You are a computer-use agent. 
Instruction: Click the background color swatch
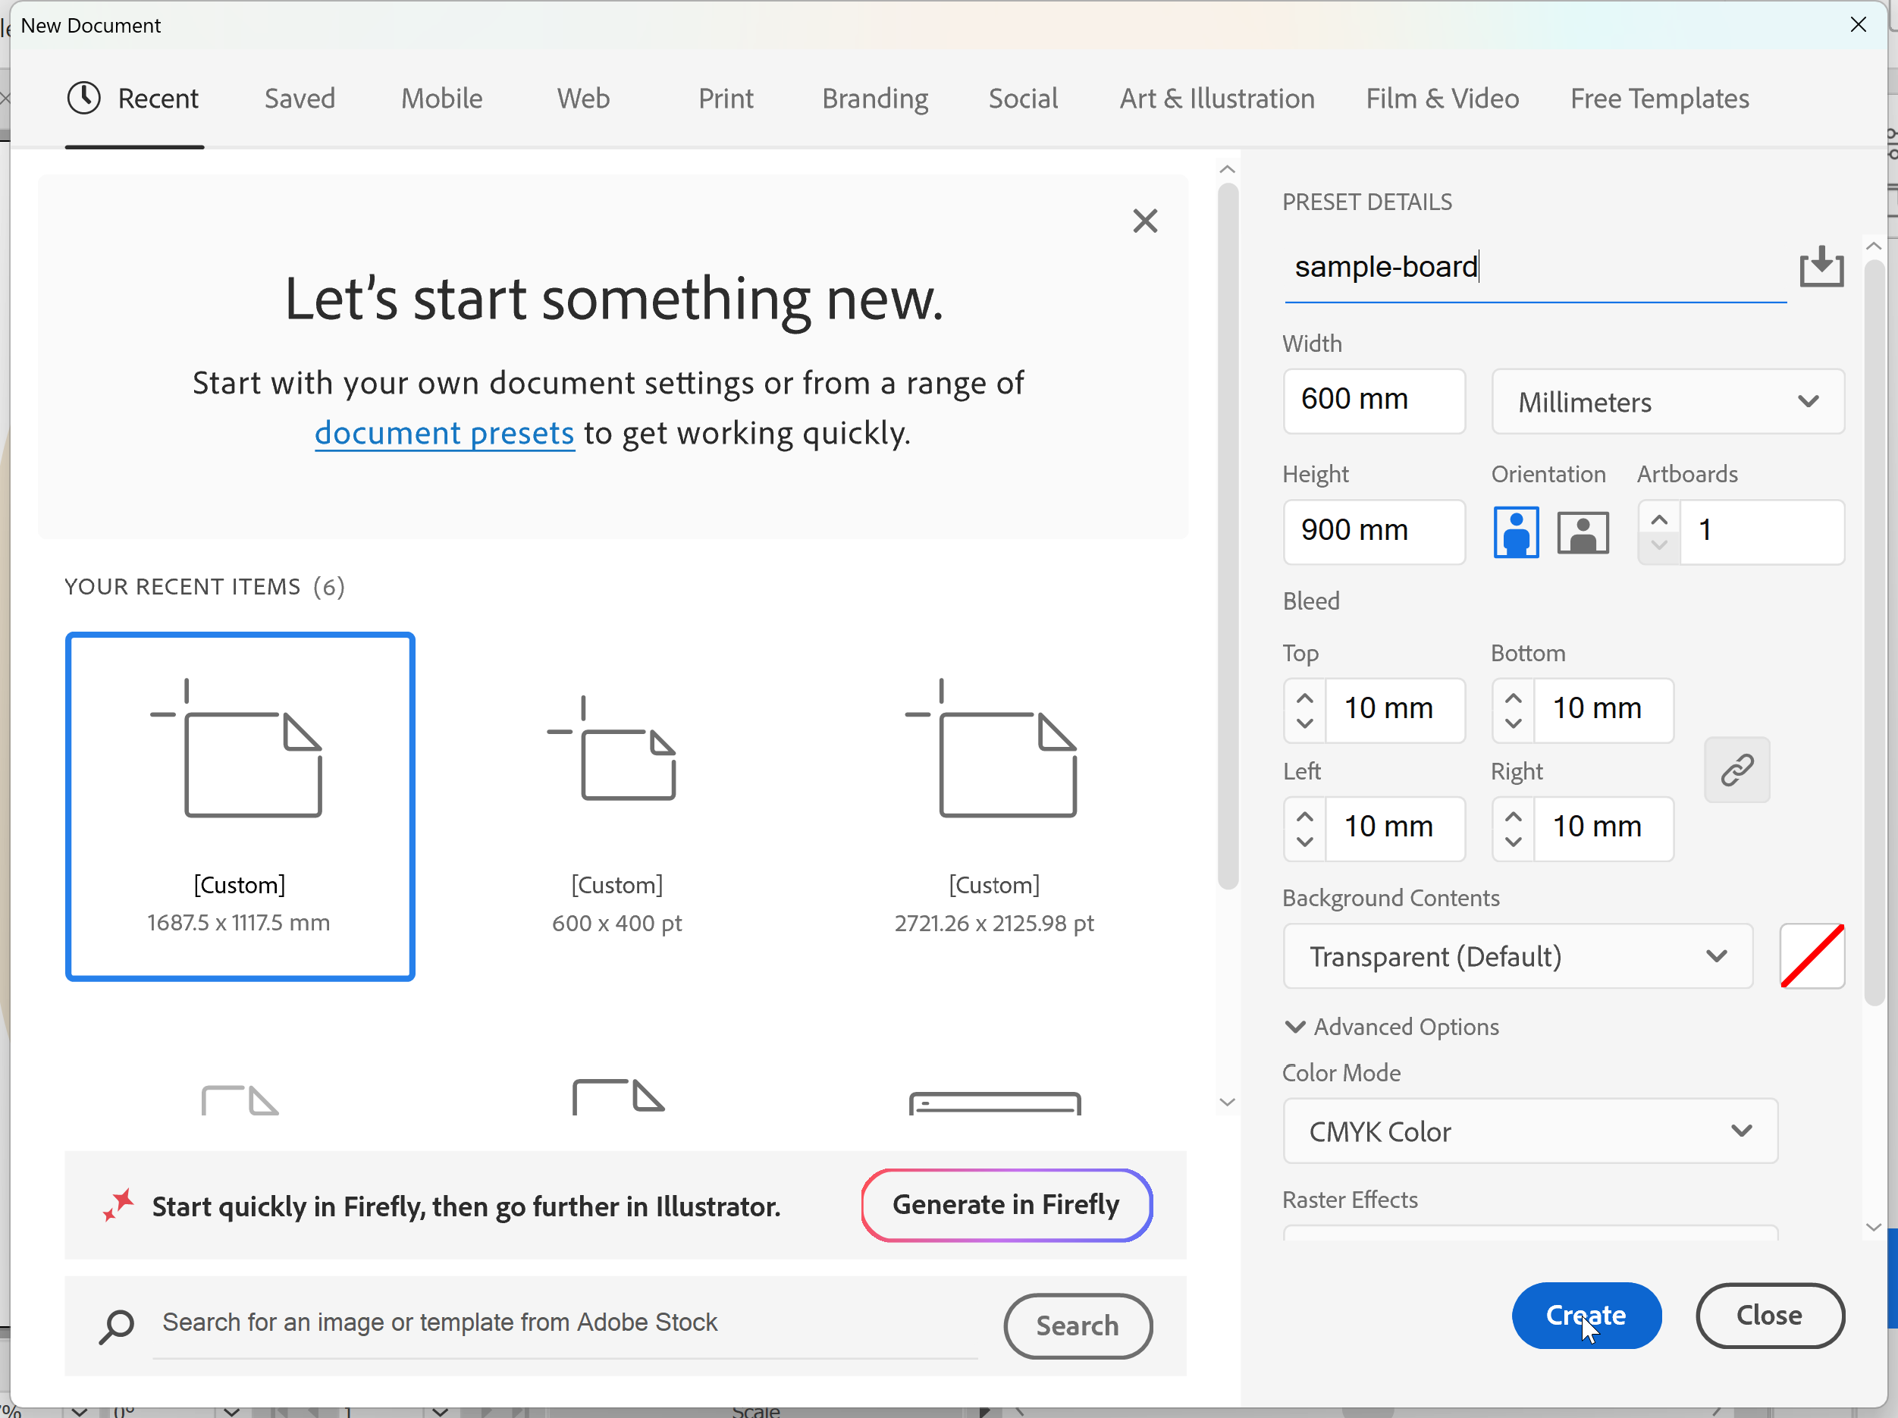pos(1812,955)
